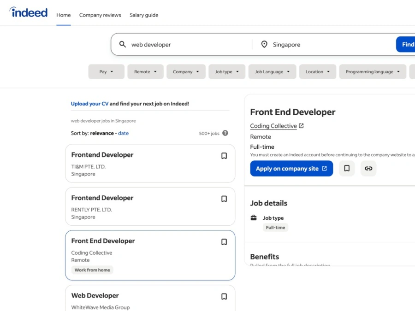Click the search magnifier icon

[122, 44]
